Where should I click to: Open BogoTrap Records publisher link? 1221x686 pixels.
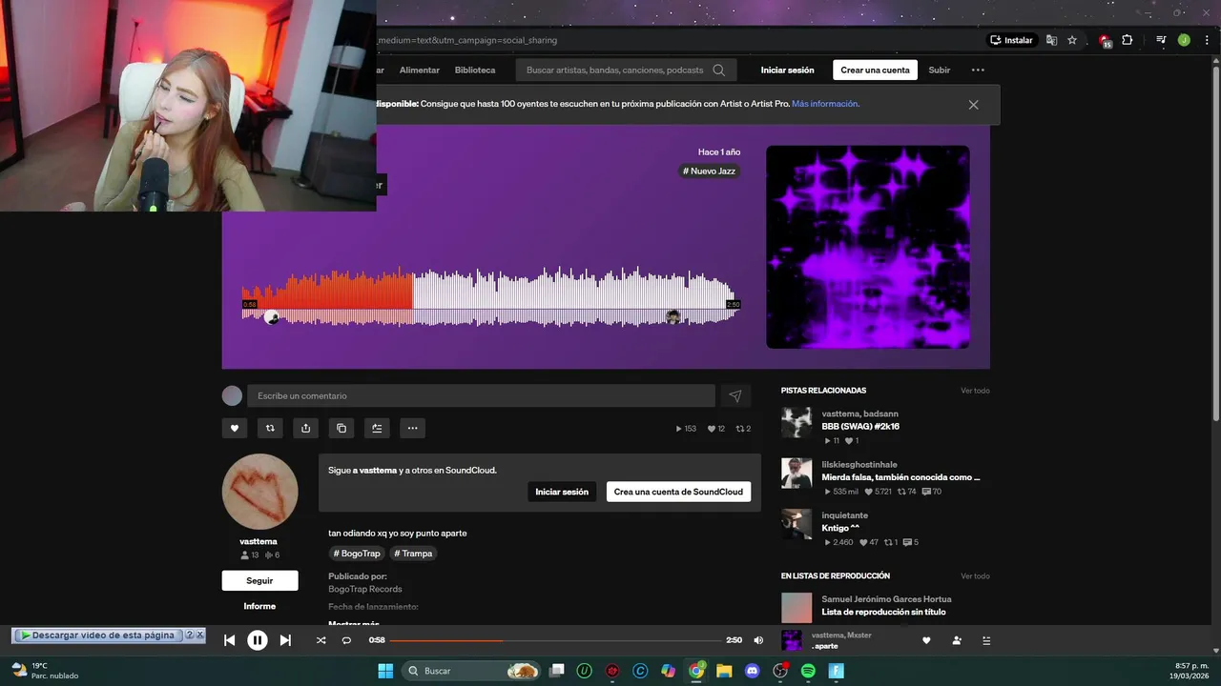point(365,589)
